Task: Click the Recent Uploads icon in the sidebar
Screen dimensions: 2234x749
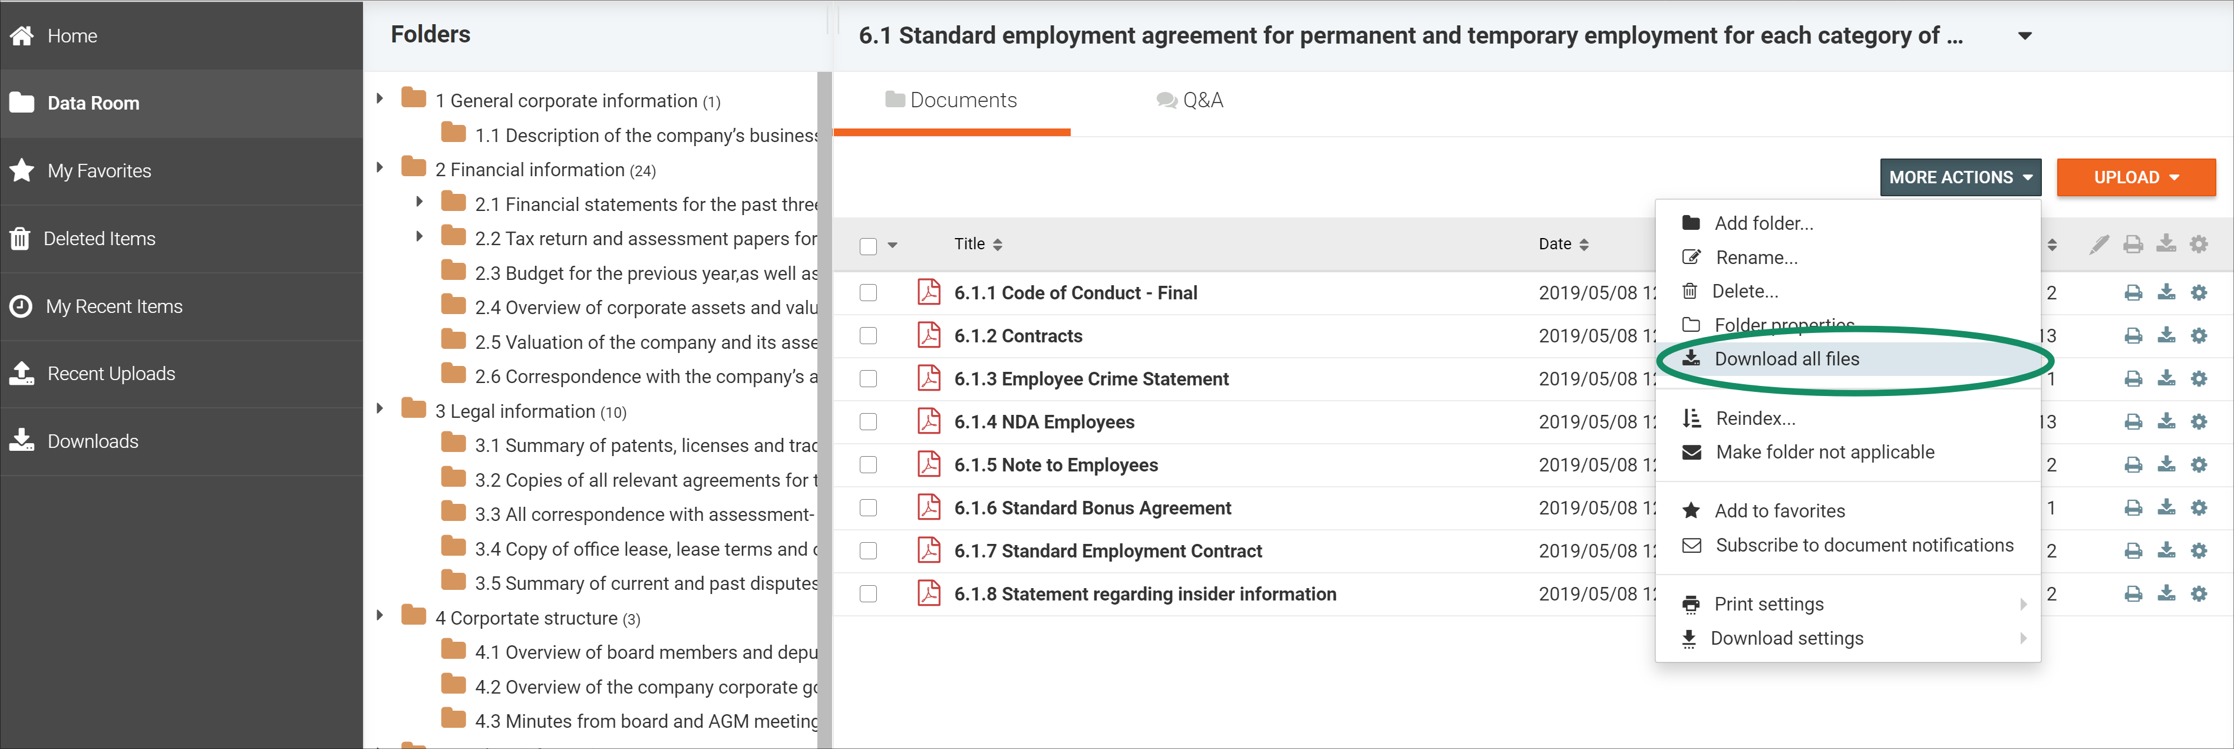Action: coord(20,373)
